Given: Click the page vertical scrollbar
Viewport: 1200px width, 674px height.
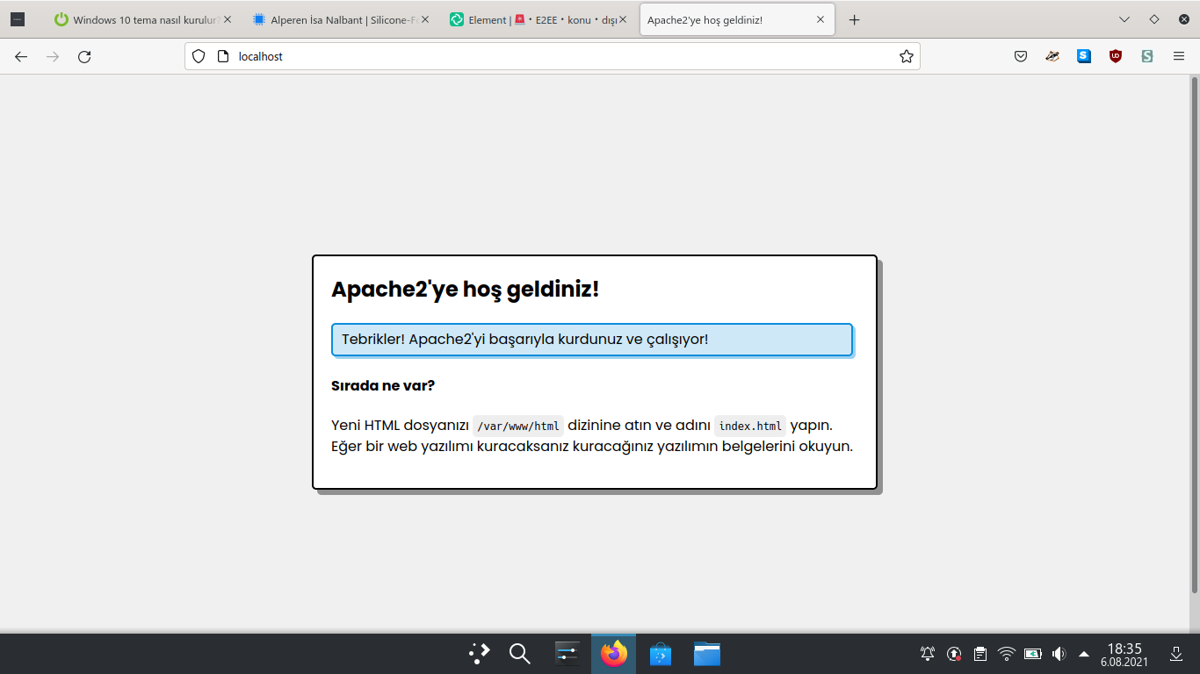Looking at the screenshot, I should (x=1194, y=335).
